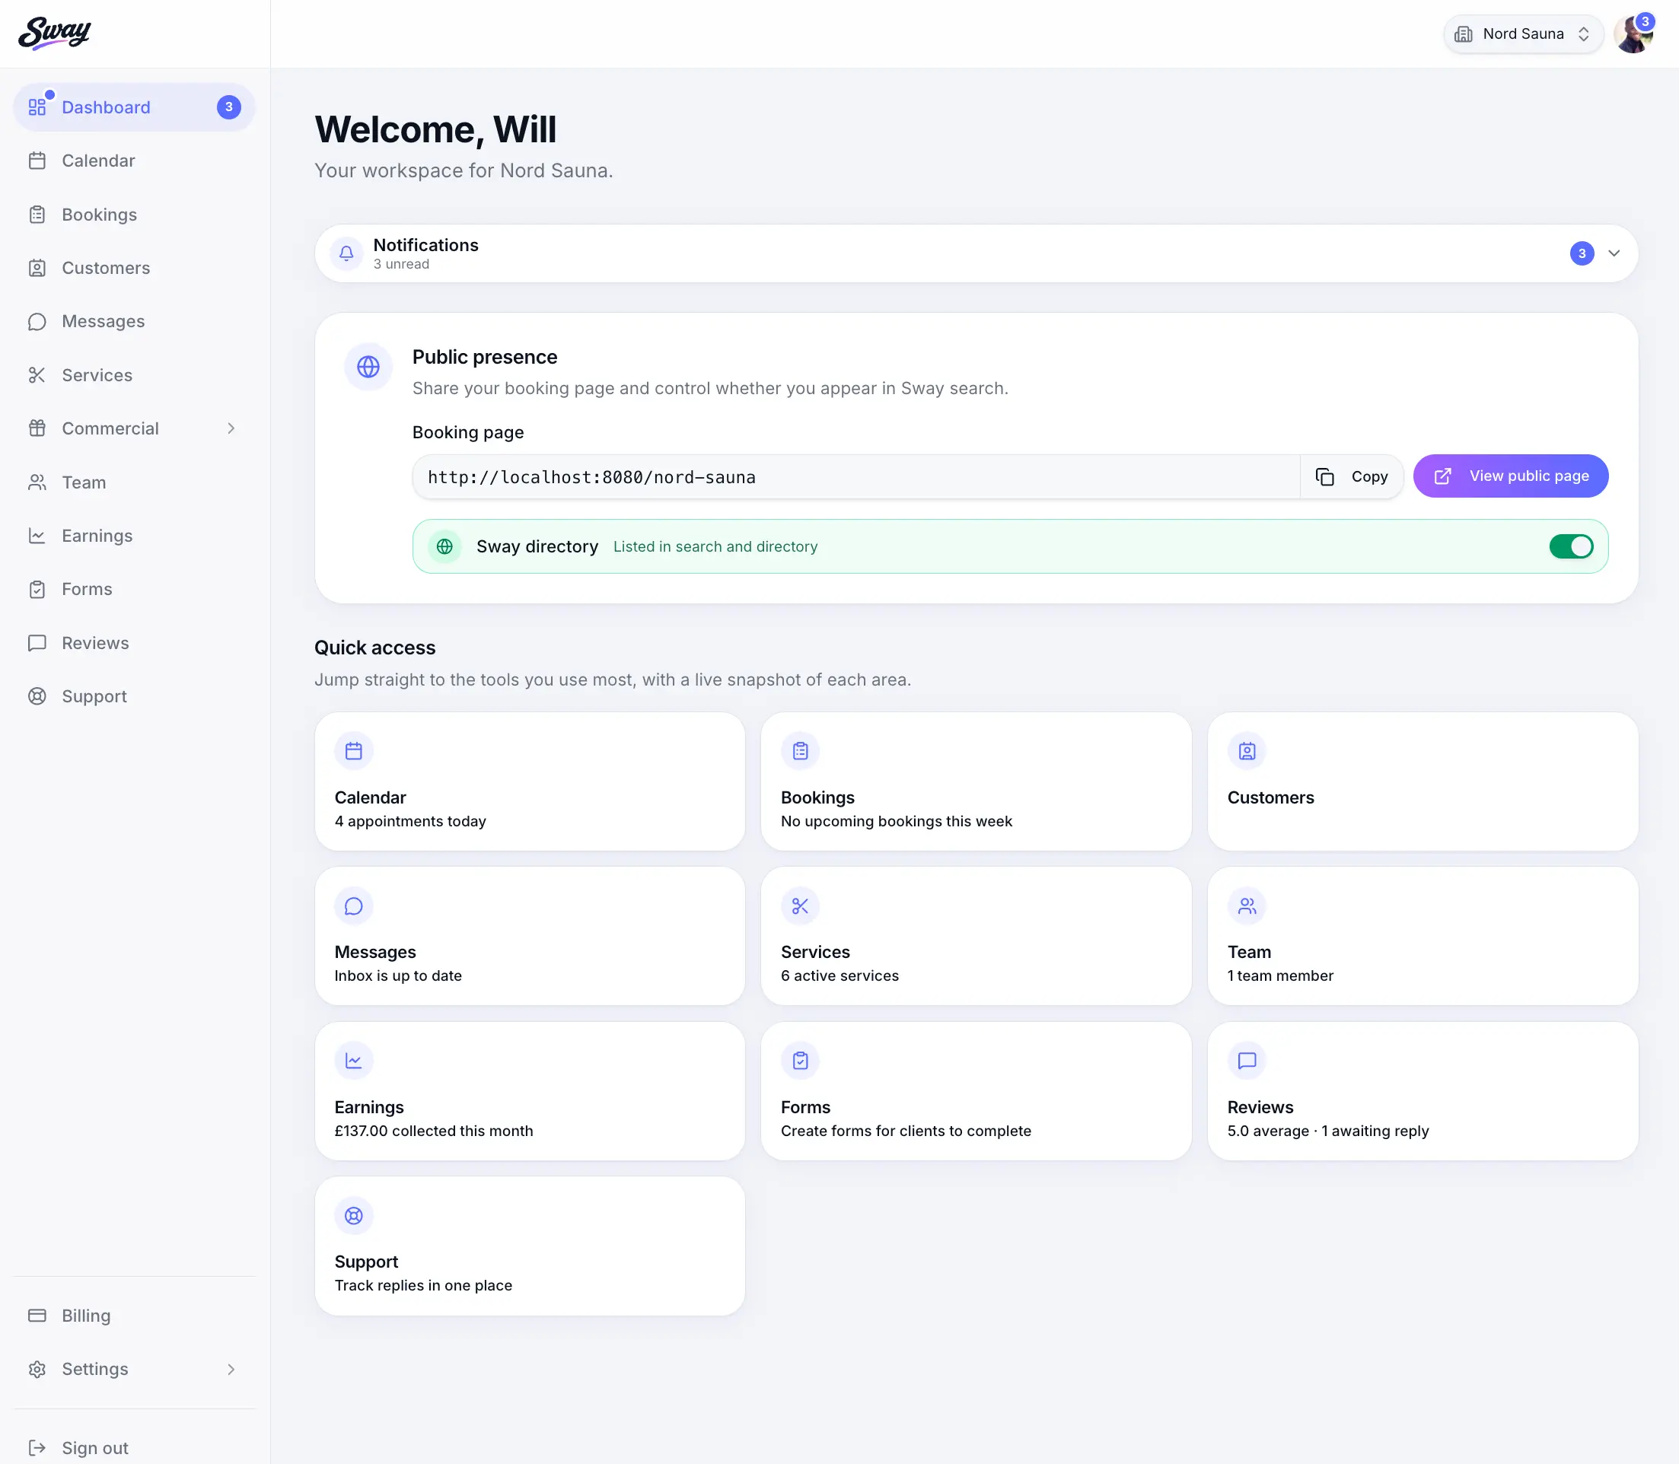Click the Commercial gift icon in sidebar
This screenshot has width=1679, height=1464.
[x=37, y=428]
